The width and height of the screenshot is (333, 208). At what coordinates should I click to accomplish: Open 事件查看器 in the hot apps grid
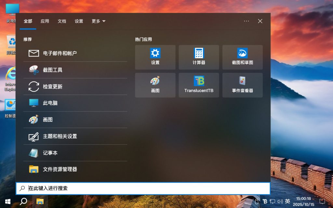242,85
